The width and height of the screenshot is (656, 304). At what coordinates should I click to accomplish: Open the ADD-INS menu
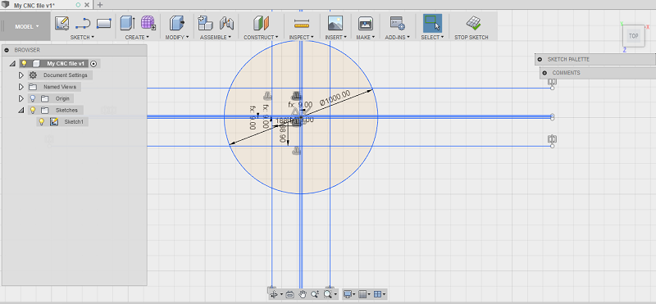tap(397, 37)
